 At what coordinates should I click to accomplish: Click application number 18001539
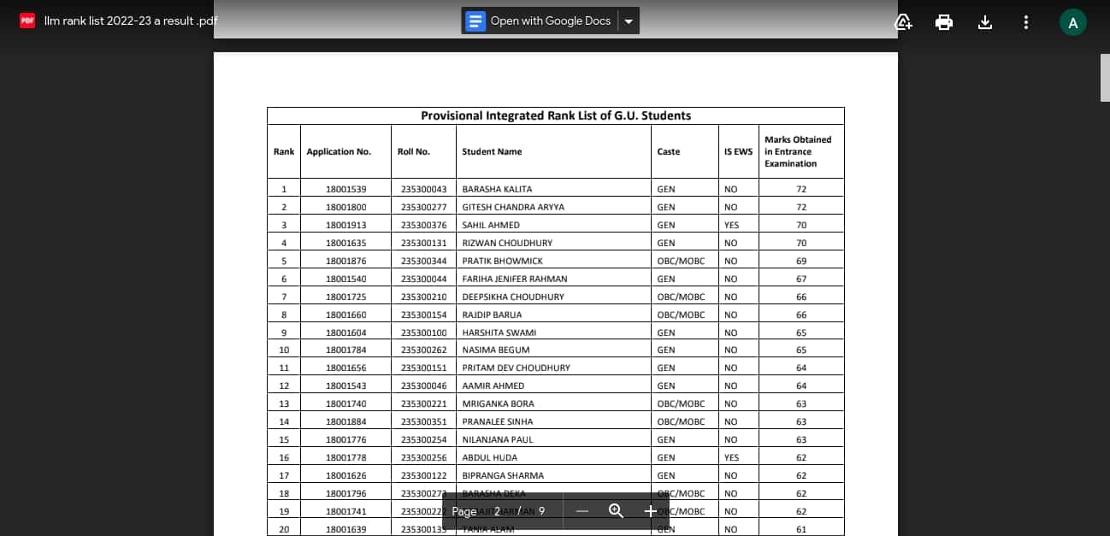[x=345, y=189]
